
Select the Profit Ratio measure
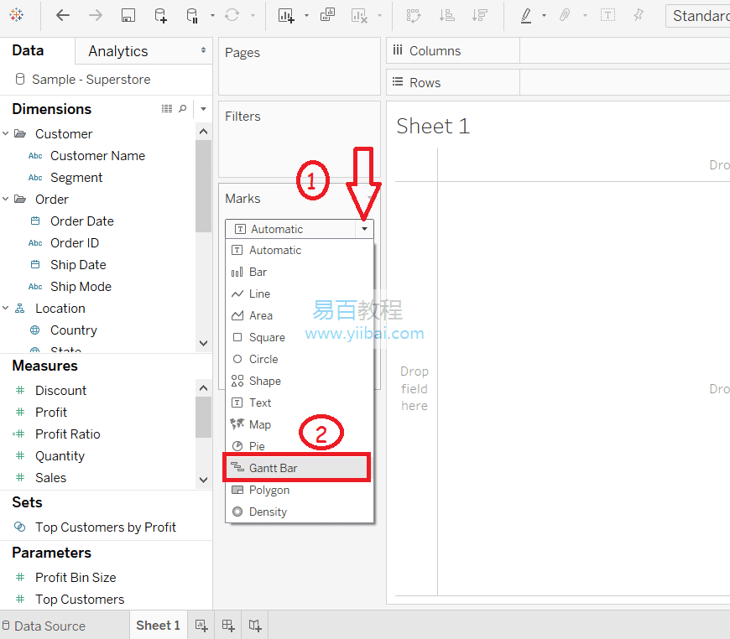(67, 434)
